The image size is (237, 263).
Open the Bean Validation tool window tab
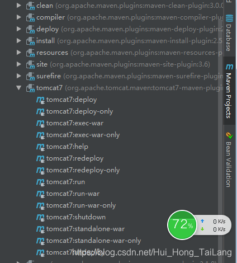[229, 160]
